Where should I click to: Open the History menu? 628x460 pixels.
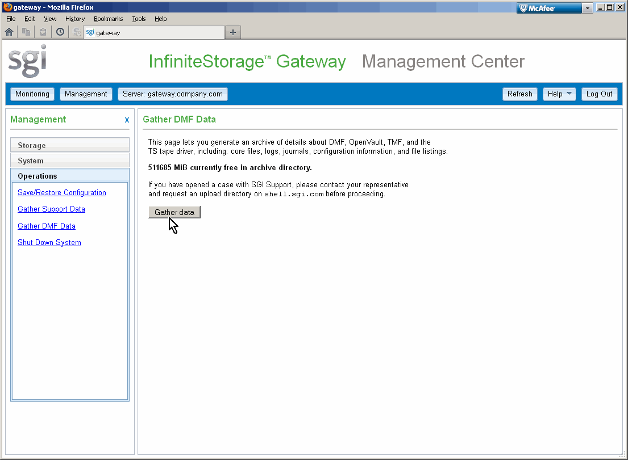tap(75, 19)
